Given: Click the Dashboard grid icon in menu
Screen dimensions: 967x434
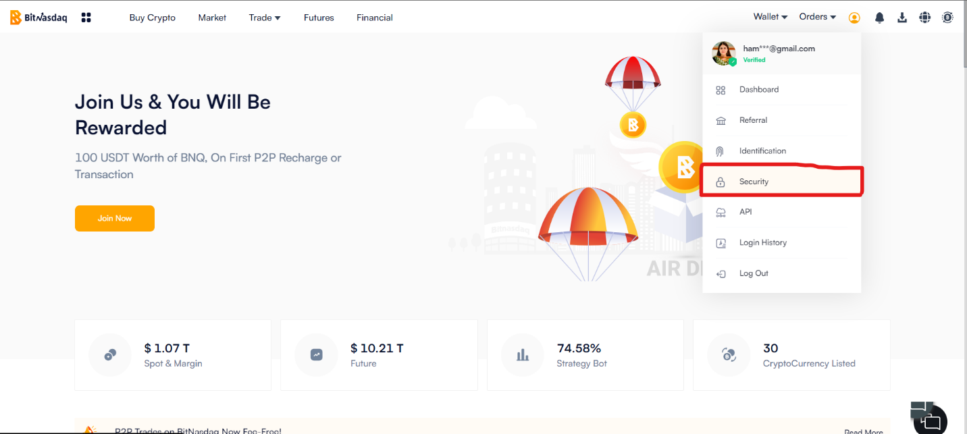Looking at the screenshot, I should pyautogui.click(x=721, y=90).
